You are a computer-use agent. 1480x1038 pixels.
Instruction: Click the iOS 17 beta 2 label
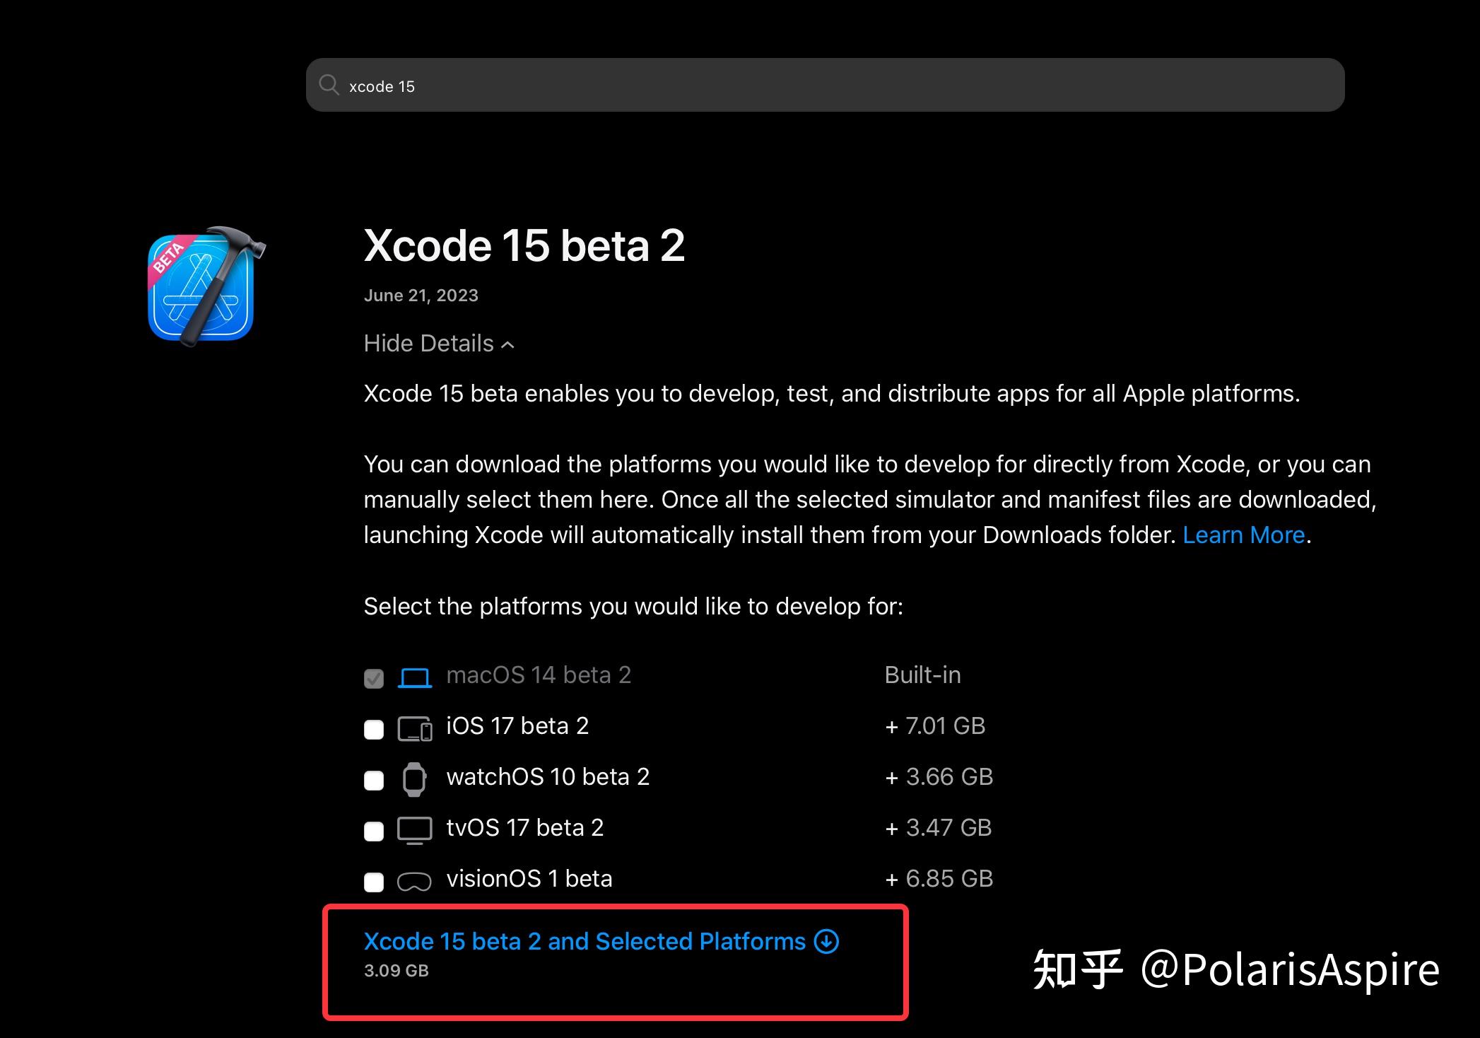(x=517, y=726)
